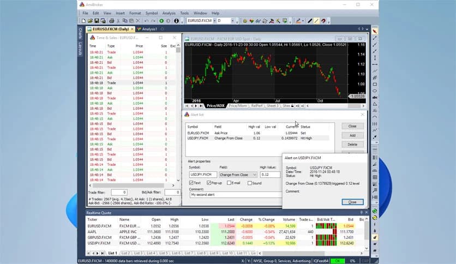Select the Triangle drawing tool
This screenshot has height=264, width=456.
click(x=375, y=104)
